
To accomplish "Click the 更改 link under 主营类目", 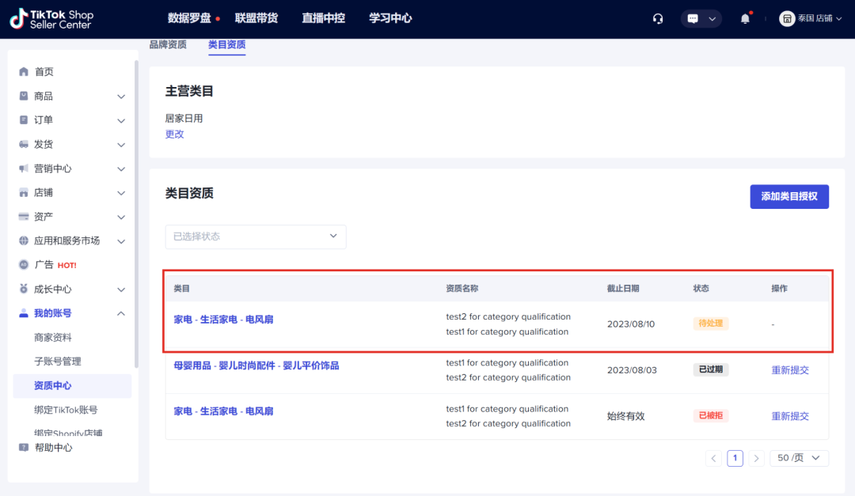I will 174,134.
